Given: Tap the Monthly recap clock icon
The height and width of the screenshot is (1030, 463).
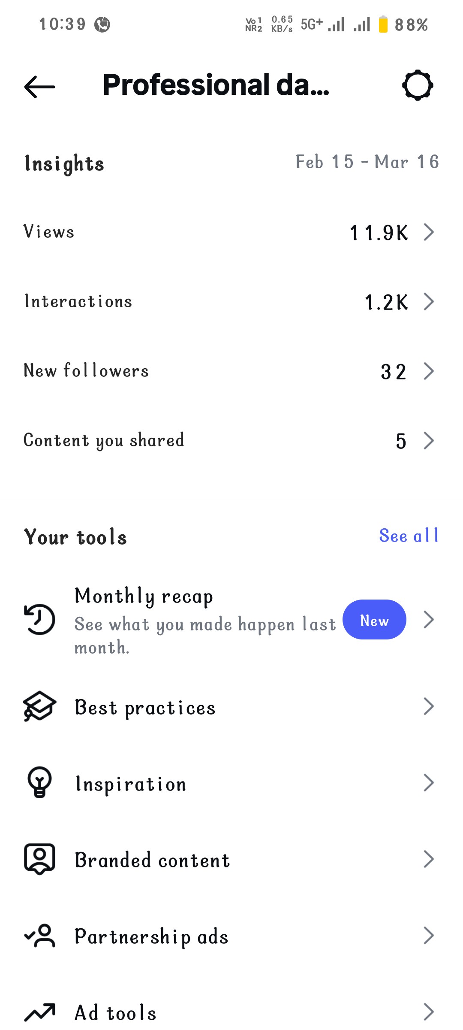Looking at the screenshot, I should click(39, 619).
